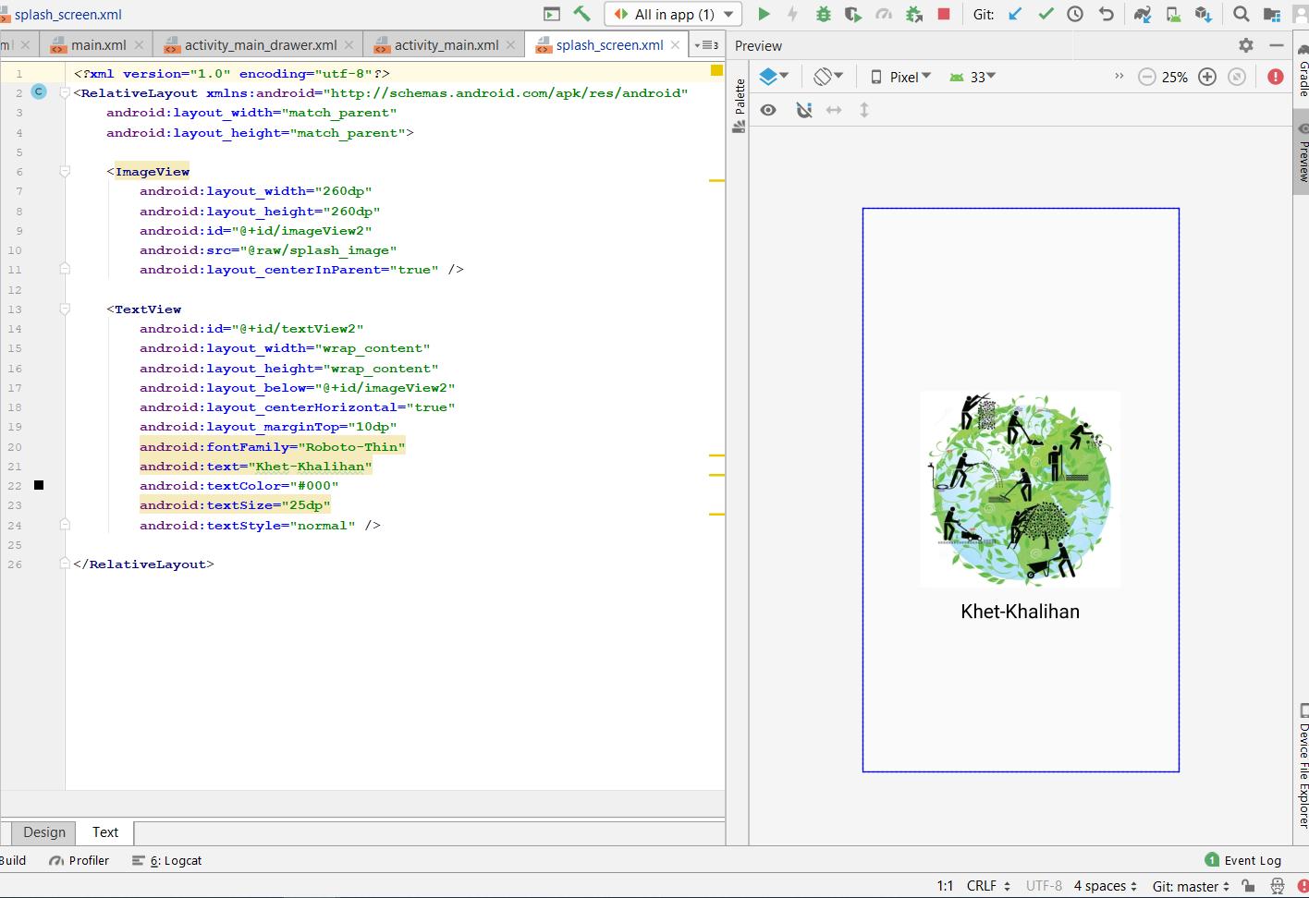Click the Debug app bug icon

823,14
